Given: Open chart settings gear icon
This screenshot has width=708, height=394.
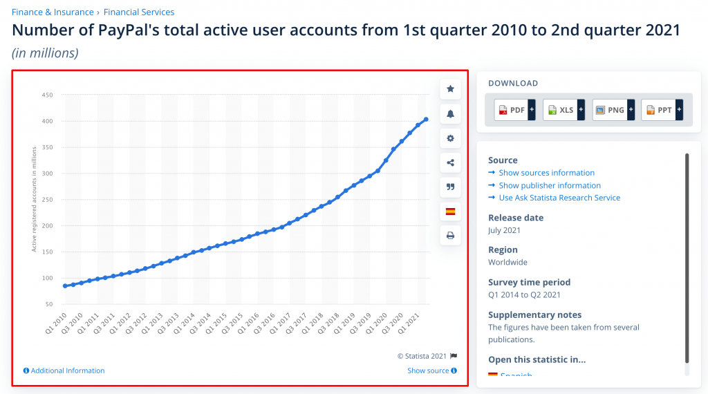Looking at the screenshot, I should [450, 138].
